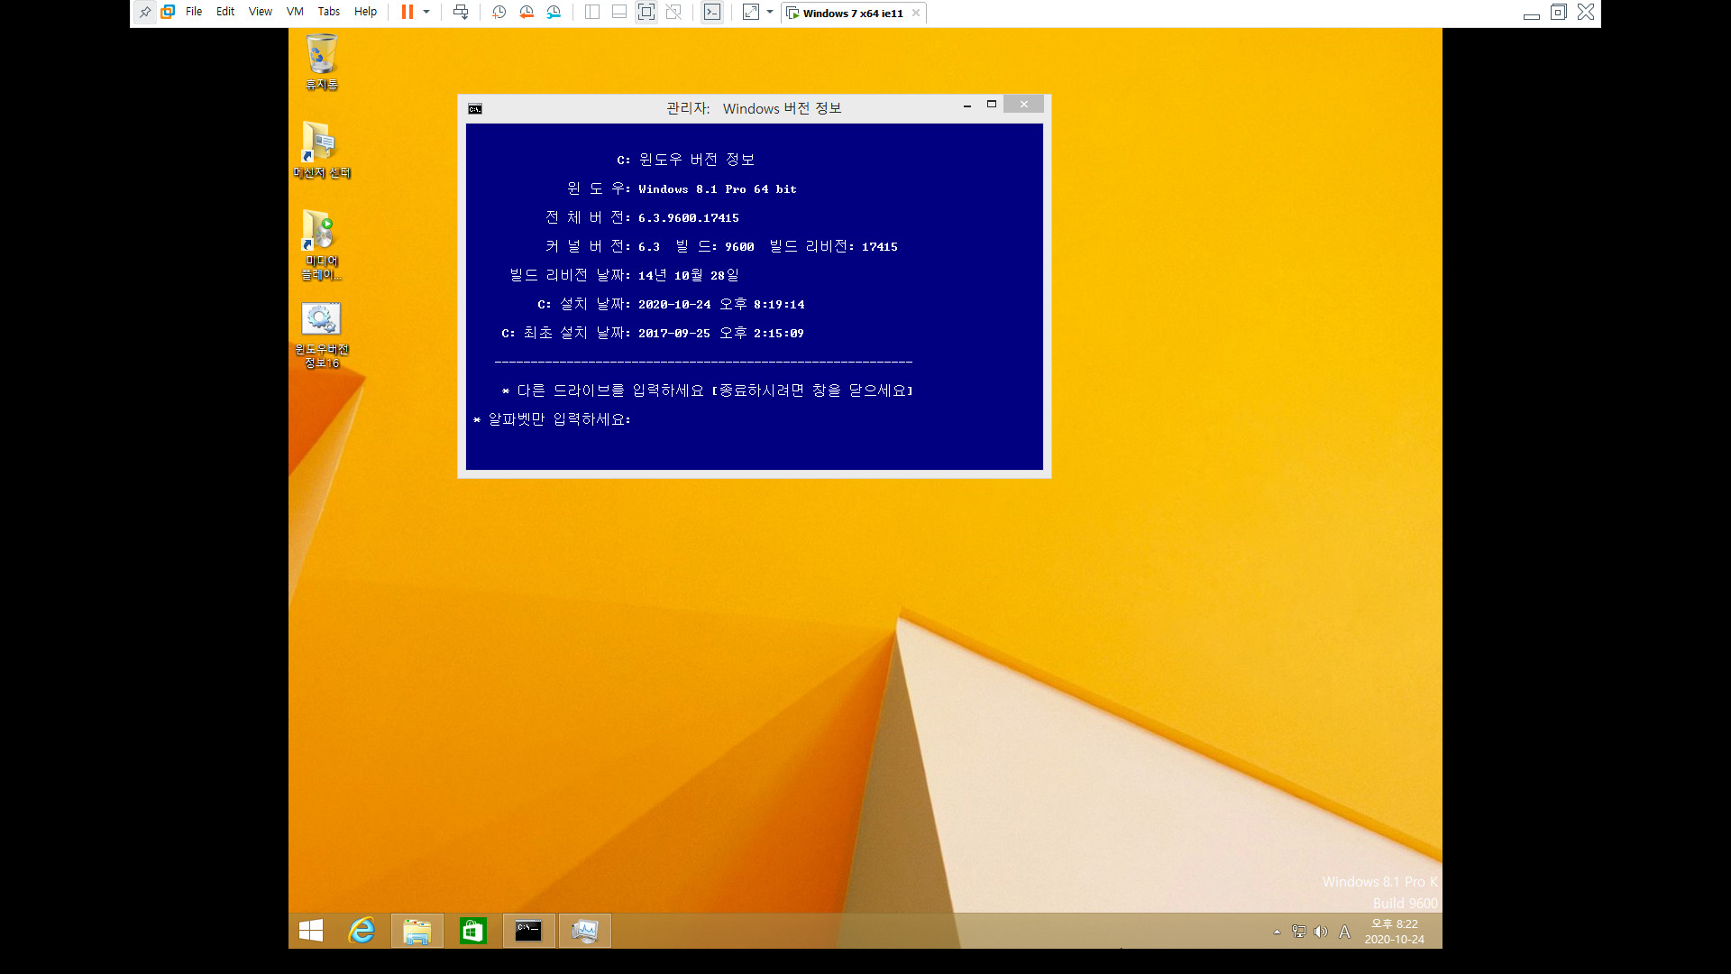Click the install date '2020-10-24 오후 8:19:14'
Image resolution: width=1731 pixels, height=974 pixels.
[721, 305]
